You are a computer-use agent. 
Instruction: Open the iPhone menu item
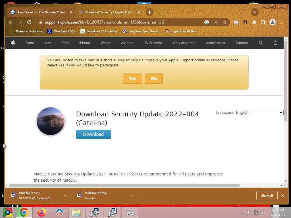point(85,43)
